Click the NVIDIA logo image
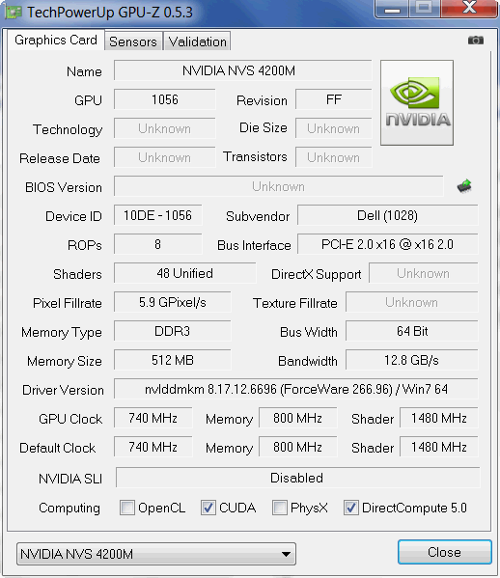Image resolution: width=500 pixels, height=578 pixels. pos(417,102)
